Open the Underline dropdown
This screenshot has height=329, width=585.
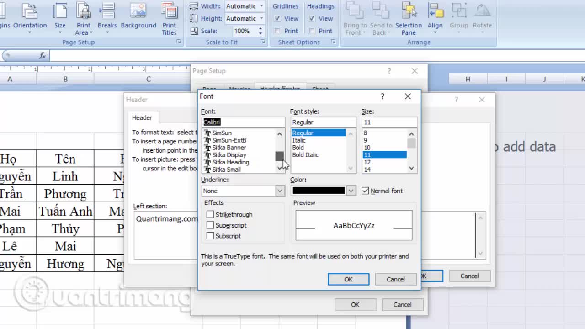pyautogui.click(x=280, y=191)
